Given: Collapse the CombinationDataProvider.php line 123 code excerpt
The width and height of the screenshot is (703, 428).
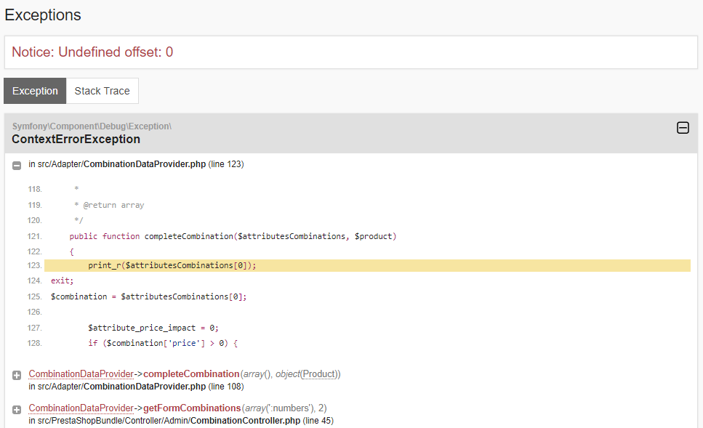Looking at the screenshot, I should point(17,166).
